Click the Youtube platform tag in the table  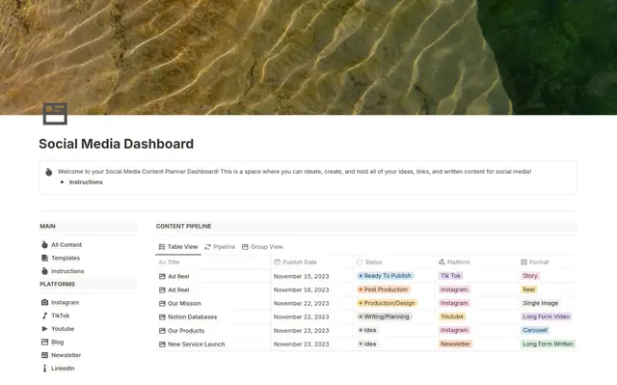coord(452,316)
